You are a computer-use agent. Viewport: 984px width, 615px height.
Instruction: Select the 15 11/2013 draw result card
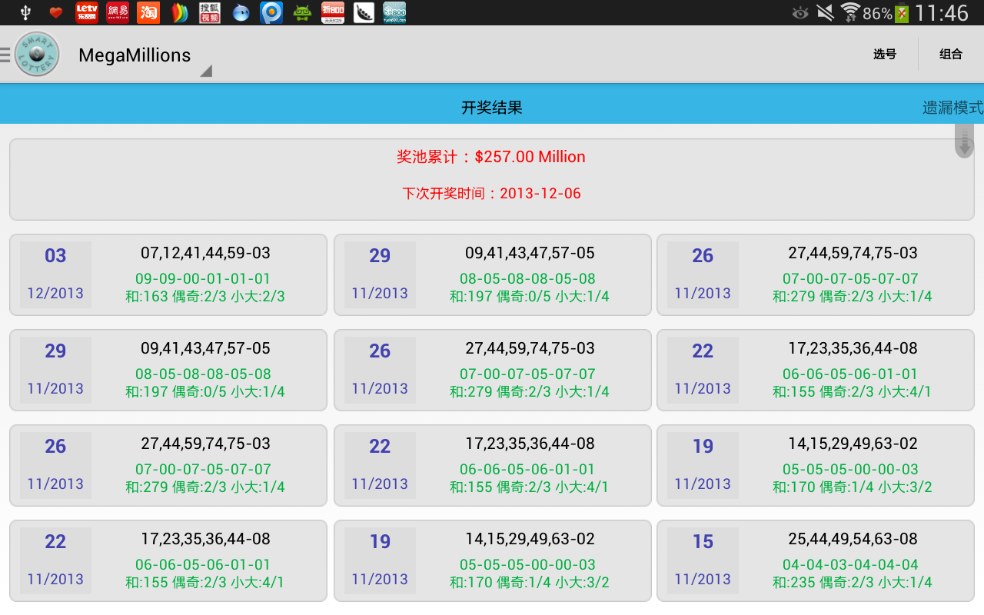click(815, 560)
